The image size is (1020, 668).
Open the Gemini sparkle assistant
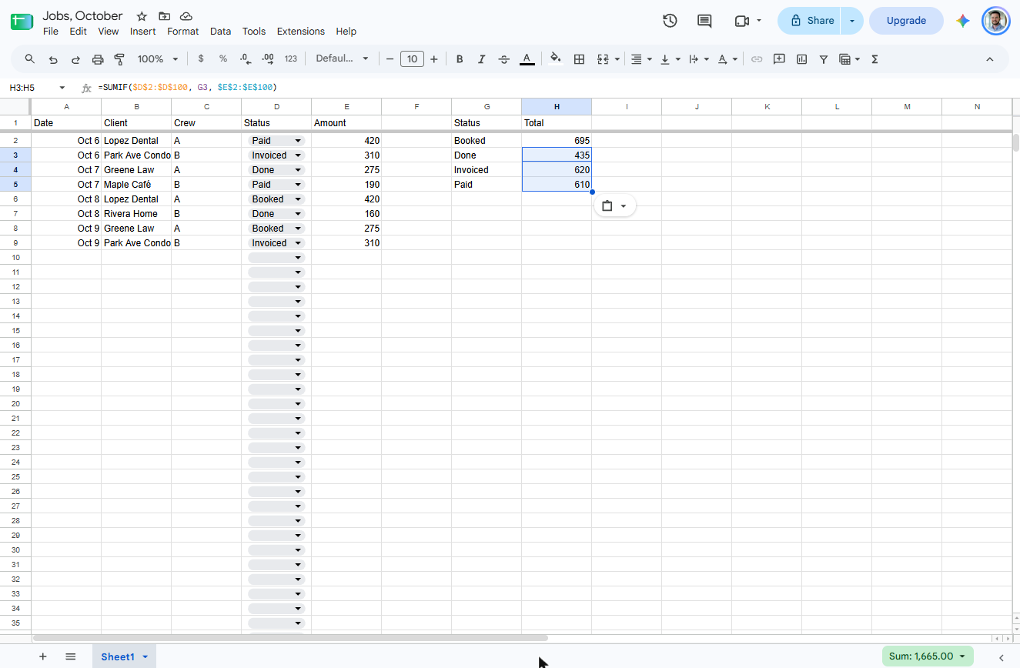pos(962,21)
